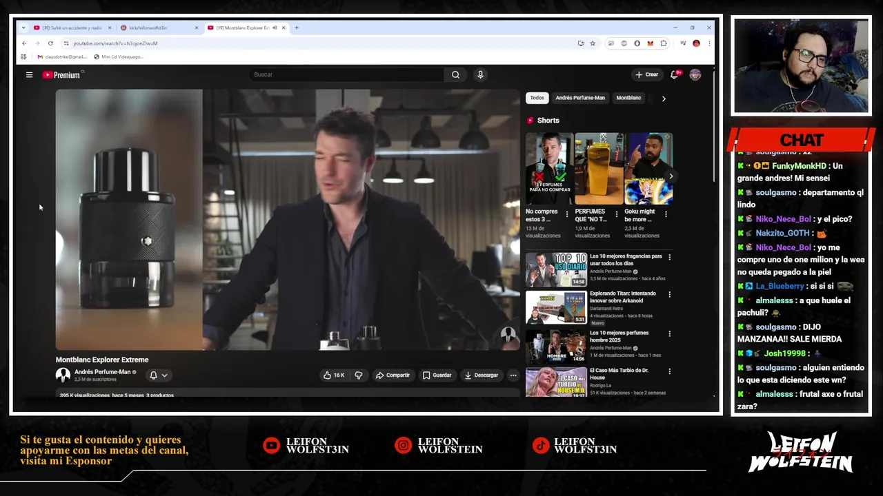Dislike the video with thumbs down

(x=359, y=375)
